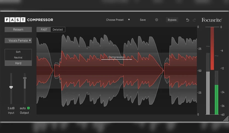Screen dimensions: 229x133
Task: Toggle the green auto gain A badge
Action: point(28,108)
